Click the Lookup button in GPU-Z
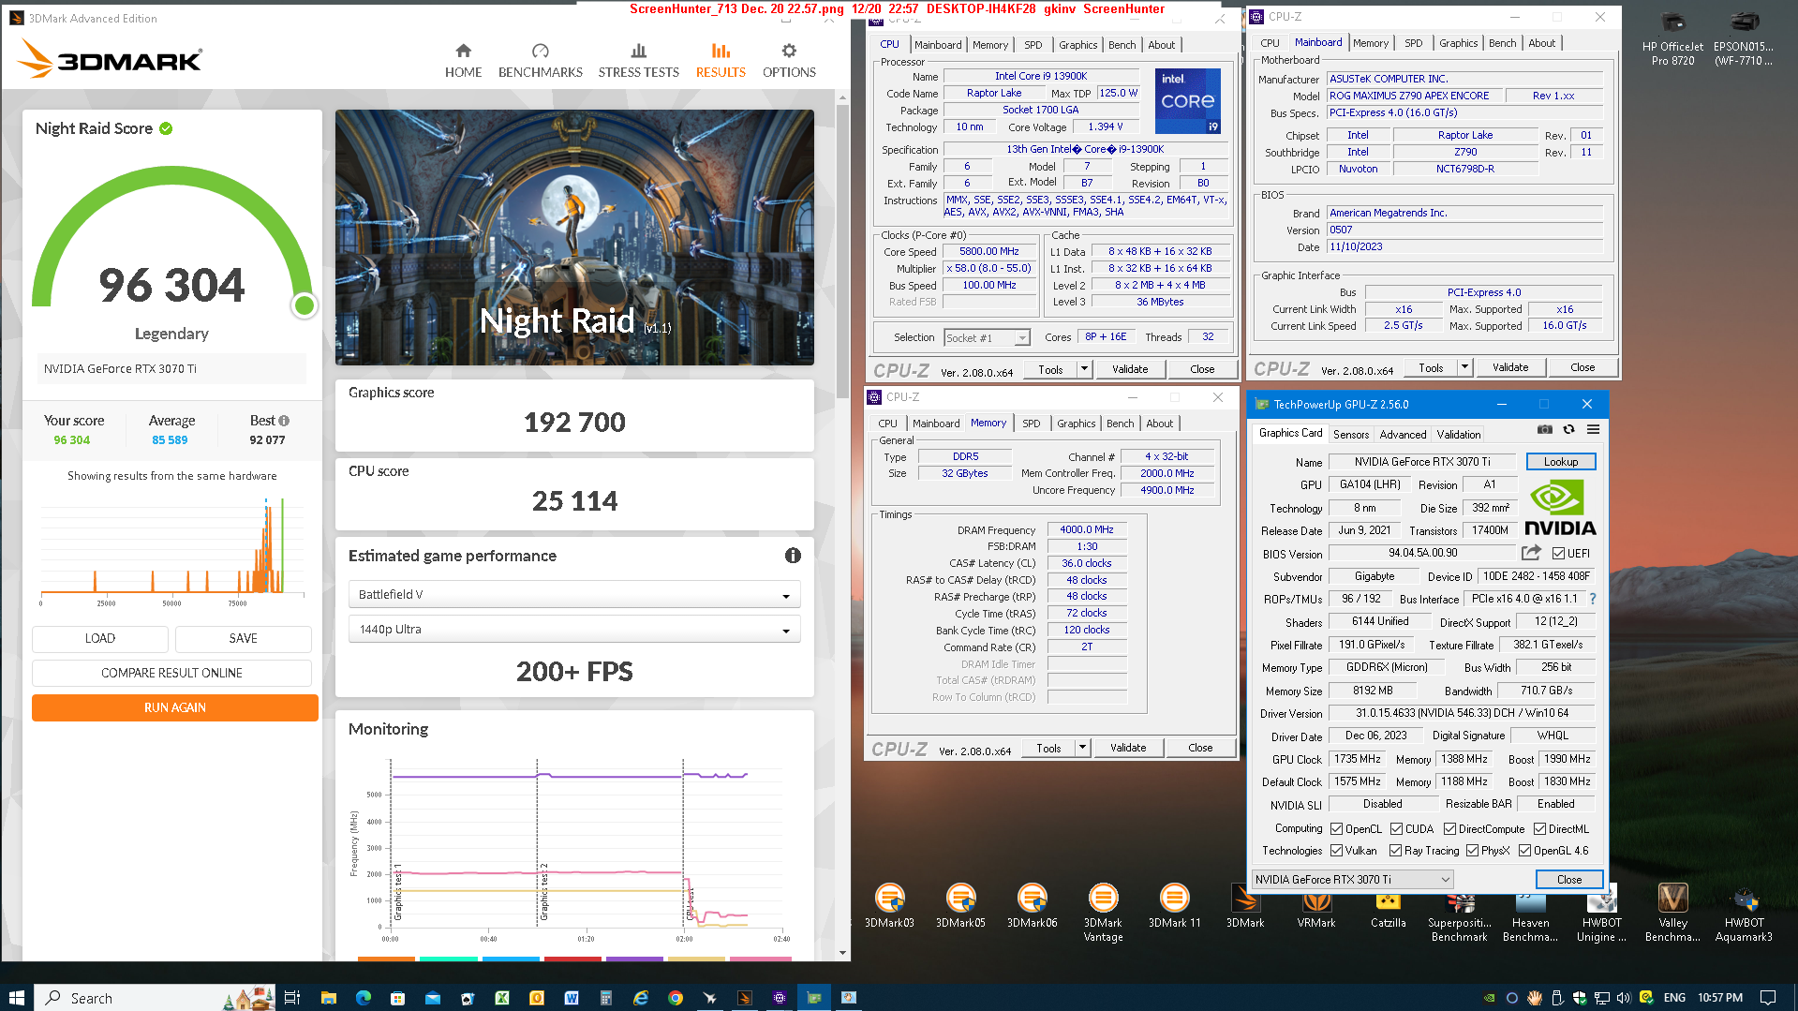 [1560, 461]
